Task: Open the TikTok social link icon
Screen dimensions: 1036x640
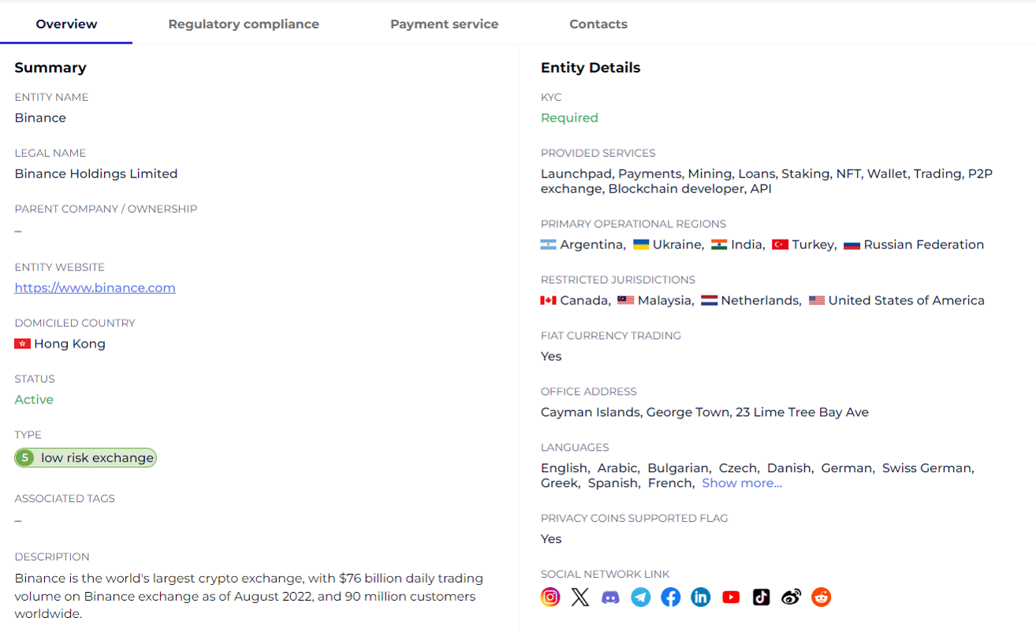Action: tap(761, 597)
